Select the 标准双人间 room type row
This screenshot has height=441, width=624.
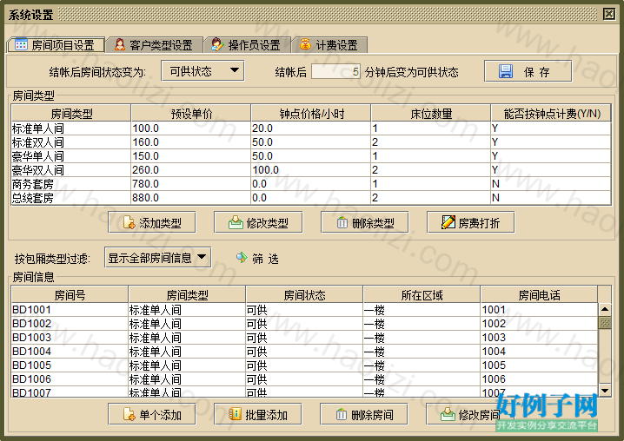click(311, 142)
